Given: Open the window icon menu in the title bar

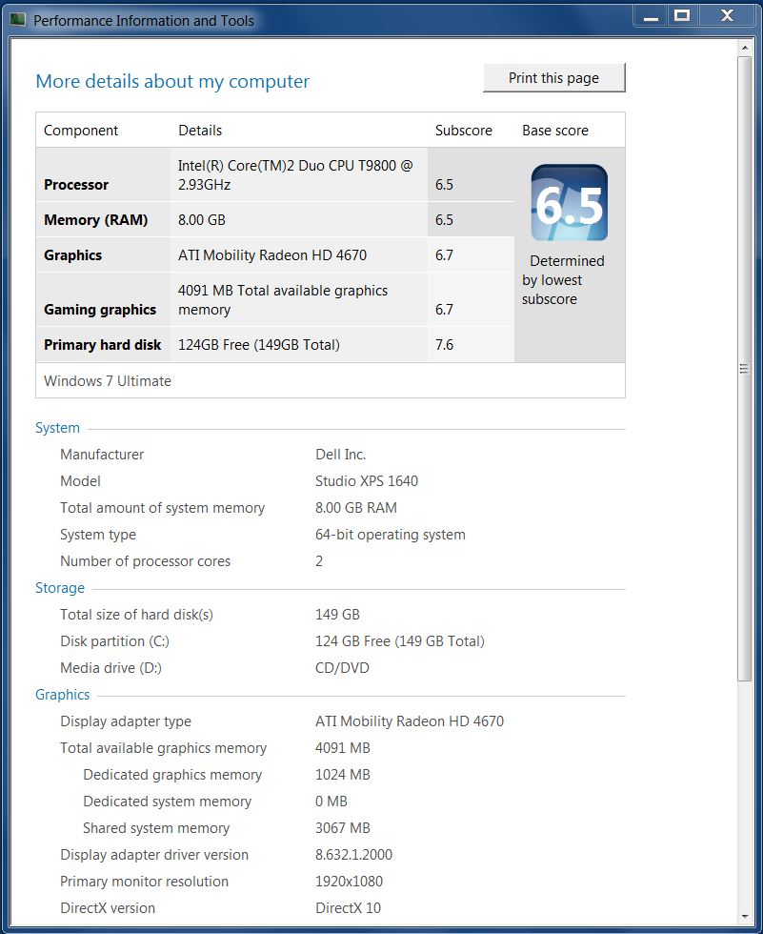Looking at the screenshot, I should tap(18, 20).
